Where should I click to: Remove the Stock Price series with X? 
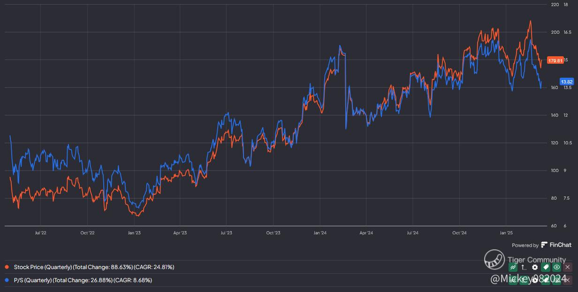click(567, 267)
